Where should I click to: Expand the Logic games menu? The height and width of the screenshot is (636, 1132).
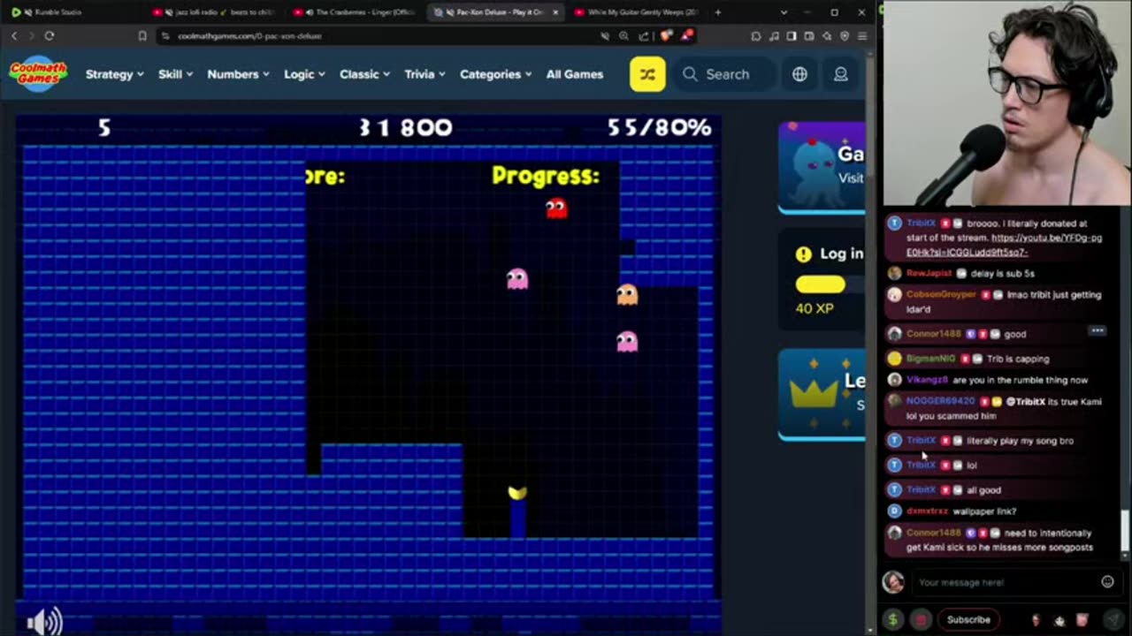coord(304,74)
